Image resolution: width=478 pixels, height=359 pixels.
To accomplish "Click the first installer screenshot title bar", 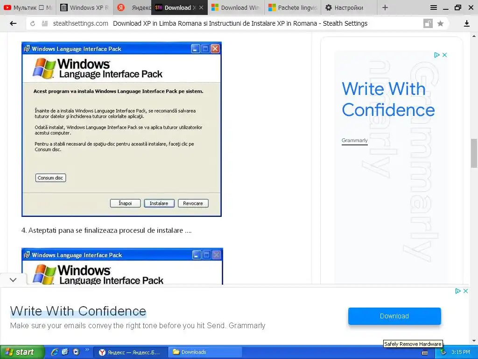I will tap(121, 49).
